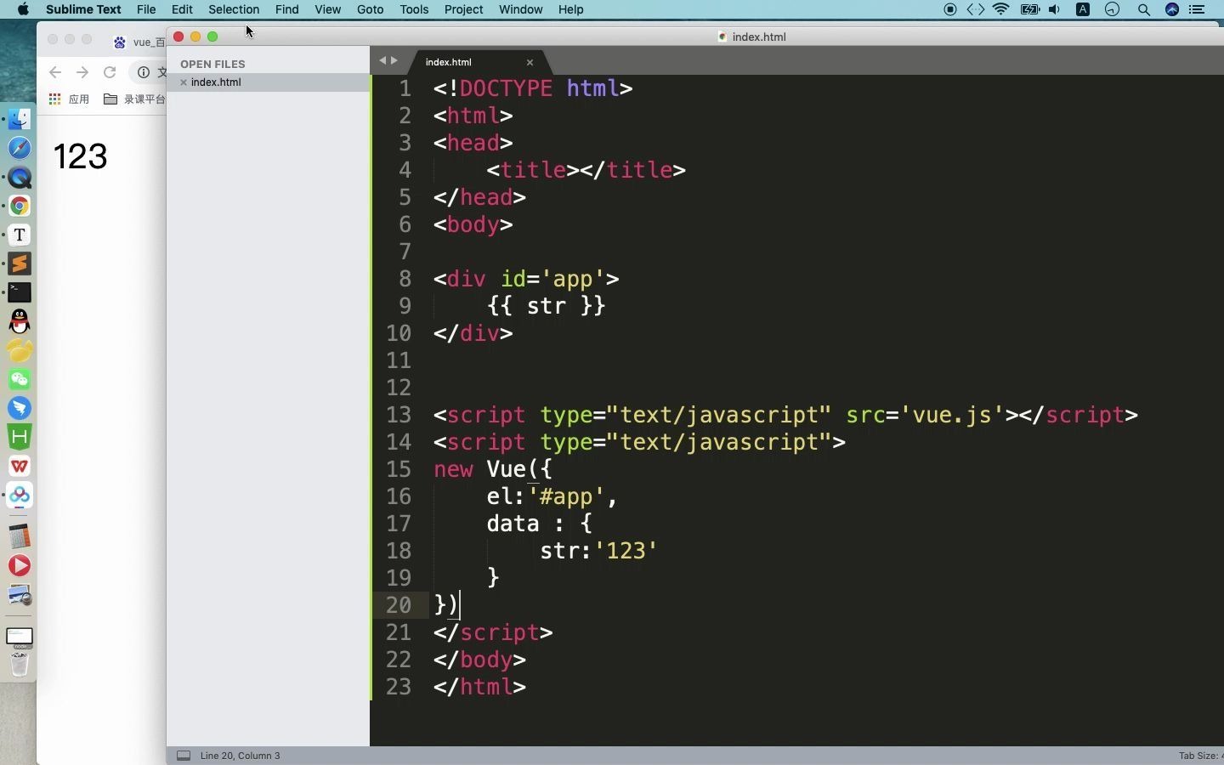Launch Safari from the Dock
Image resolution: width=1224 pixels, height=765 pixels.
click(x=20, y=148)
